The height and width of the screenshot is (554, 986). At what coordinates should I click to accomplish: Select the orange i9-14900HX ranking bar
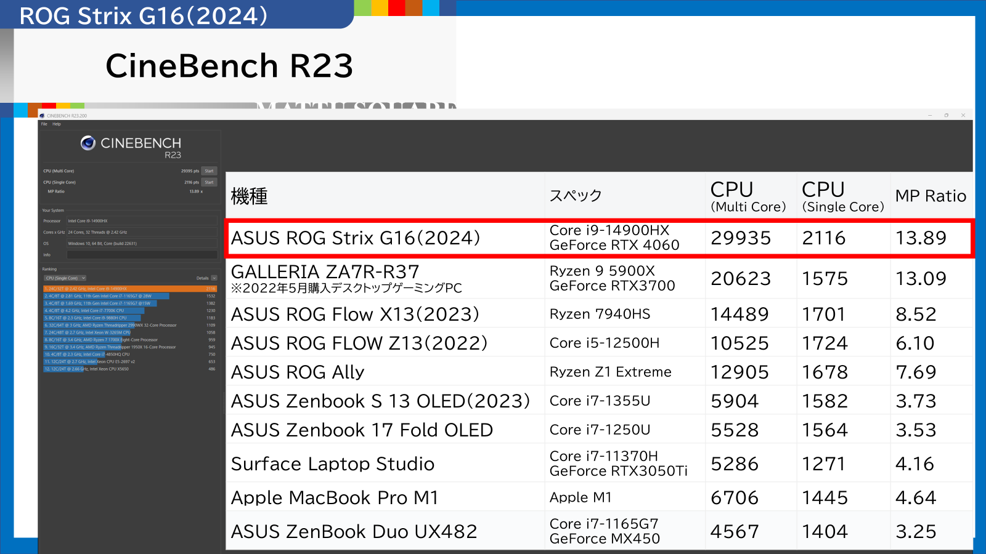click(x=130, y=289)
